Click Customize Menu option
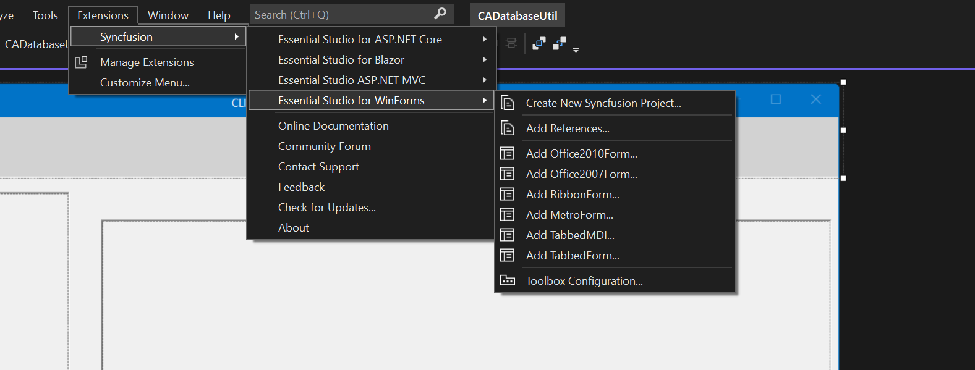The image size is (975, 370). click(x=145, y=83)
